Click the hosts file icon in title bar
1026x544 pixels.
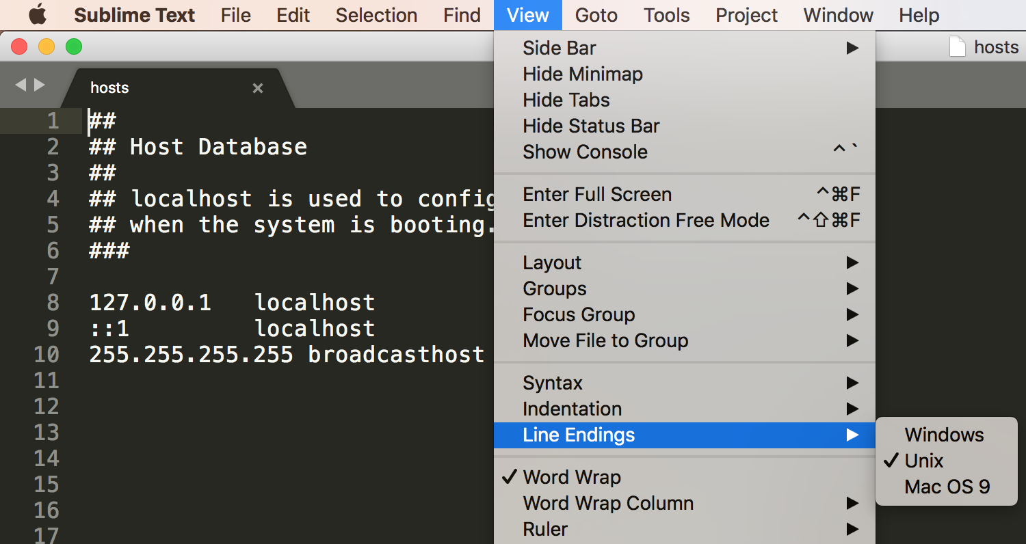(958, 47)
